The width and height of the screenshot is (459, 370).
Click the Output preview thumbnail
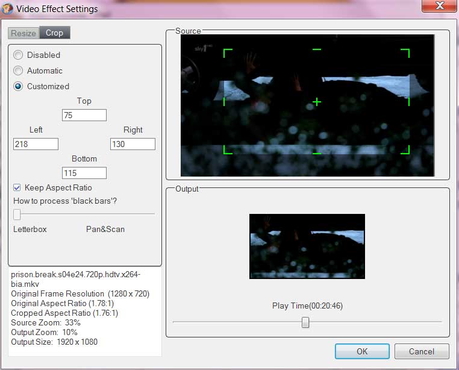(x=307, y=246)
